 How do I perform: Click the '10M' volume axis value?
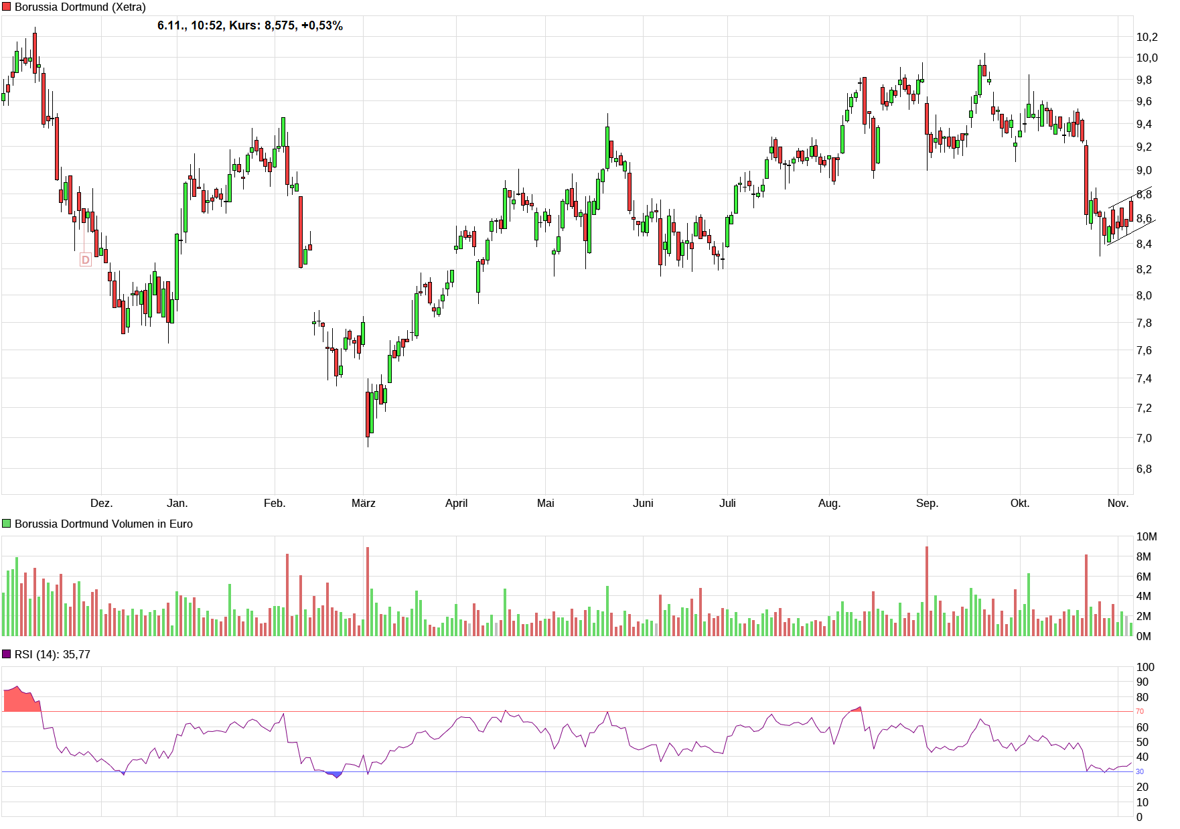1147,536
